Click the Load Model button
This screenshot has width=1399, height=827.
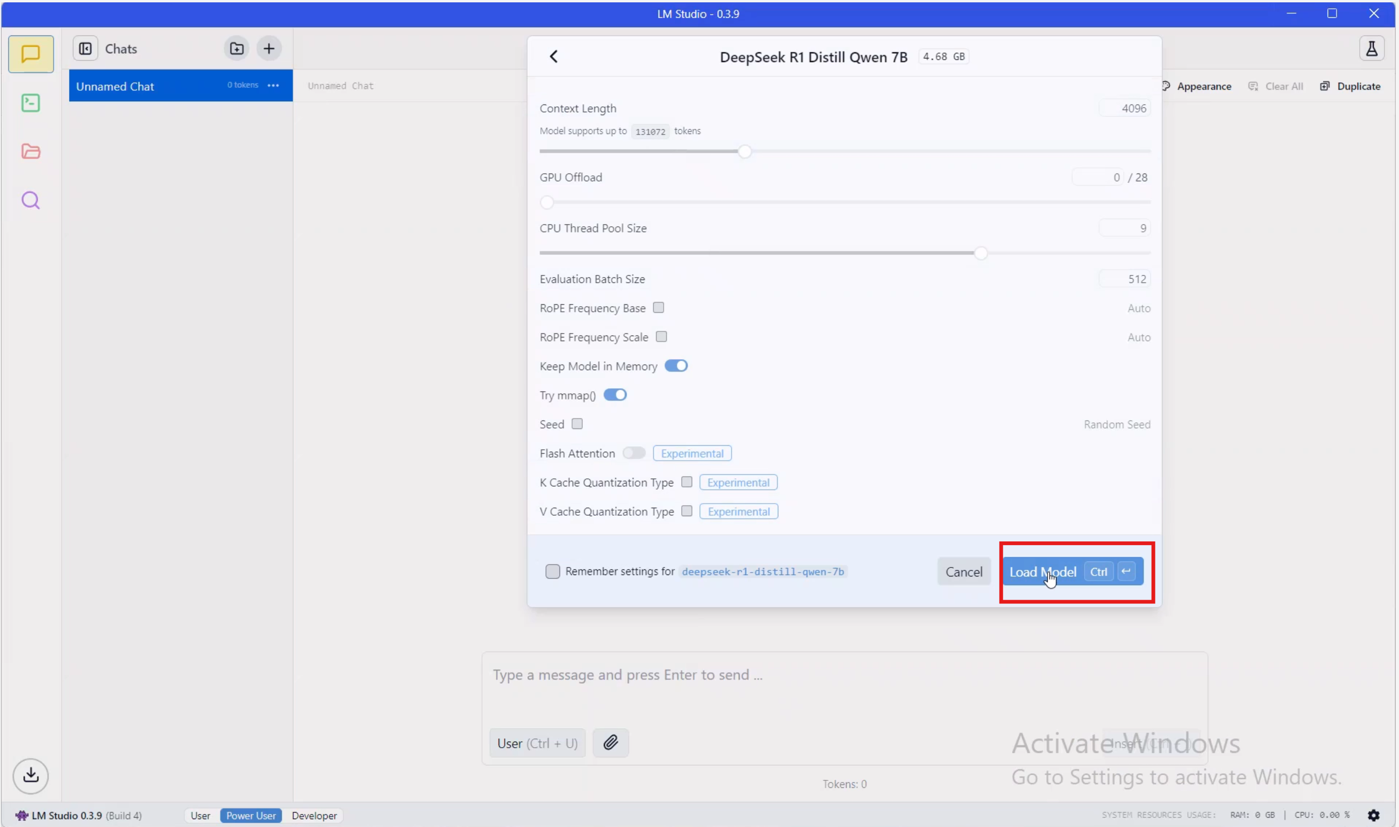[x=1072, y=571]
